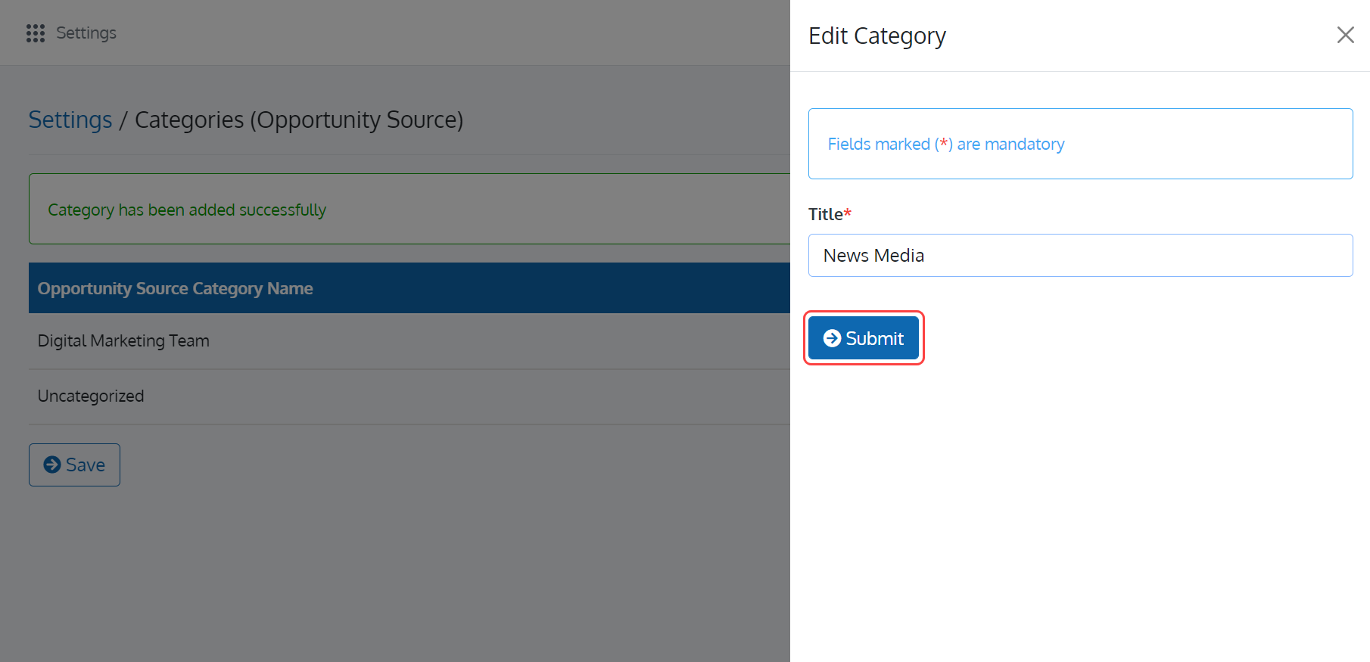The image size is (1370, 662).
Task: Click the Title input field
Action: pos(1080,256)
